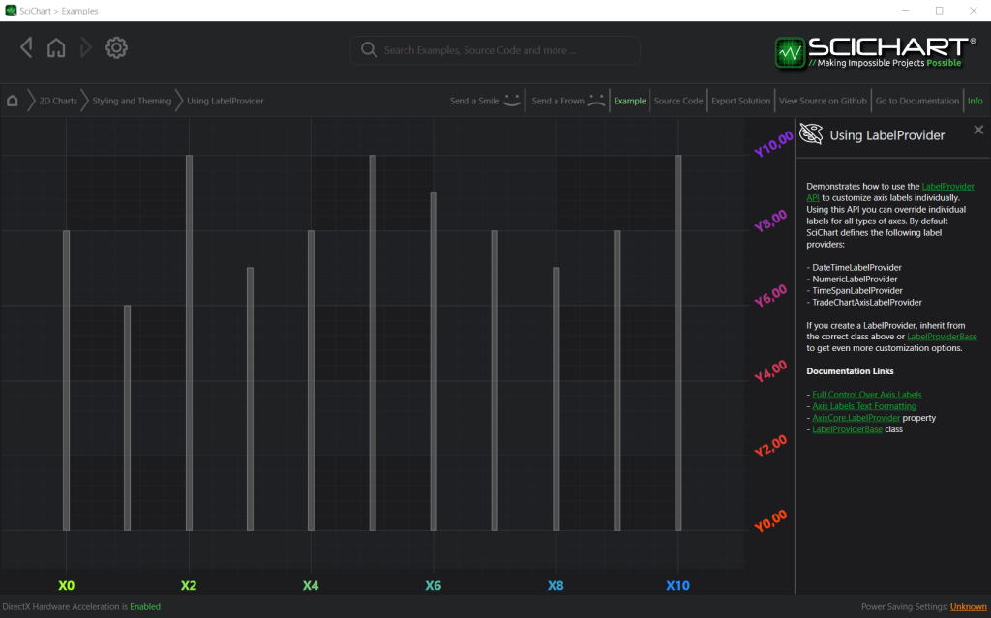This screenshot has height=618, width=991.
Task: Click the home icon in the navigation bar
Action: point(56,46)
